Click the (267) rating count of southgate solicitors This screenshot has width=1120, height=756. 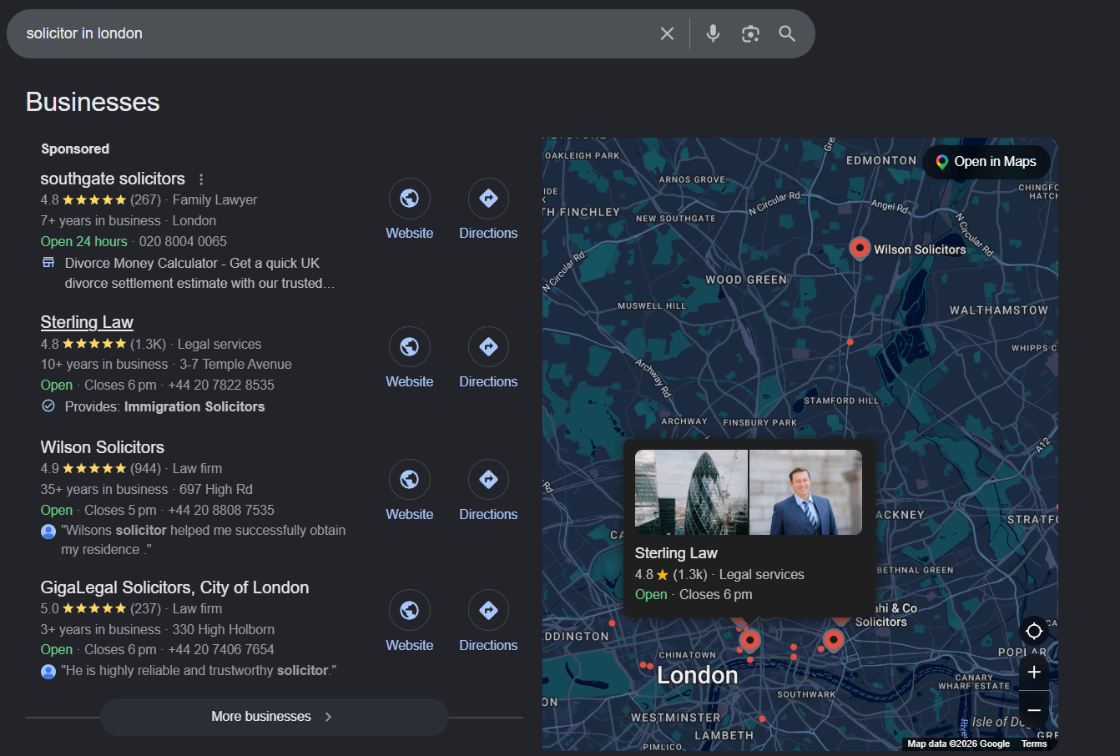coord(145,199)
